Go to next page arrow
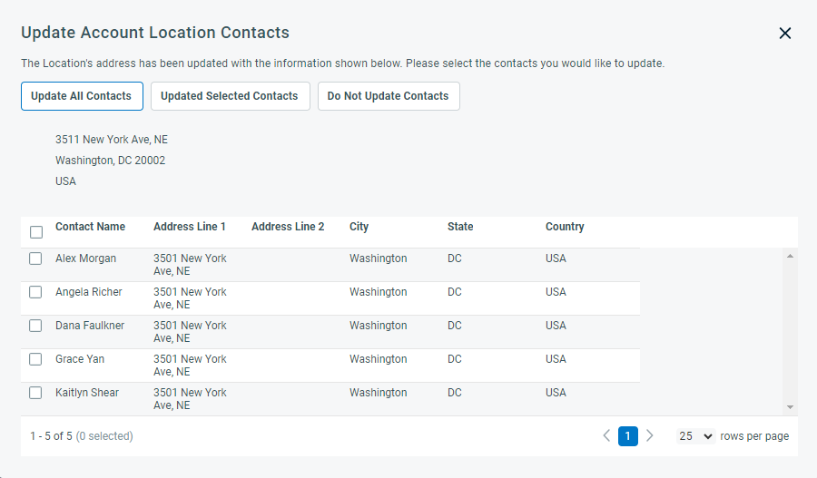This screenshot has width=817, height=478. pos(650,435)
